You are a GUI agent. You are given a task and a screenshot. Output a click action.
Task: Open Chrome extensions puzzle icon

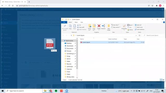click(x=157, y=6)
